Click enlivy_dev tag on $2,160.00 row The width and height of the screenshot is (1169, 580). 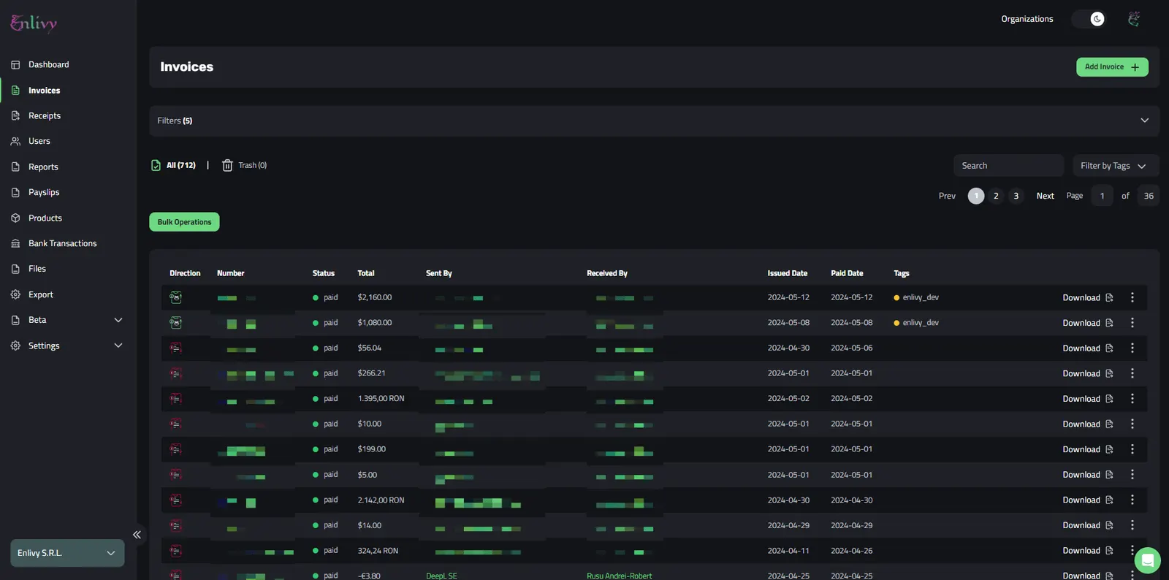pyautogui.click(x=916, y=298)
